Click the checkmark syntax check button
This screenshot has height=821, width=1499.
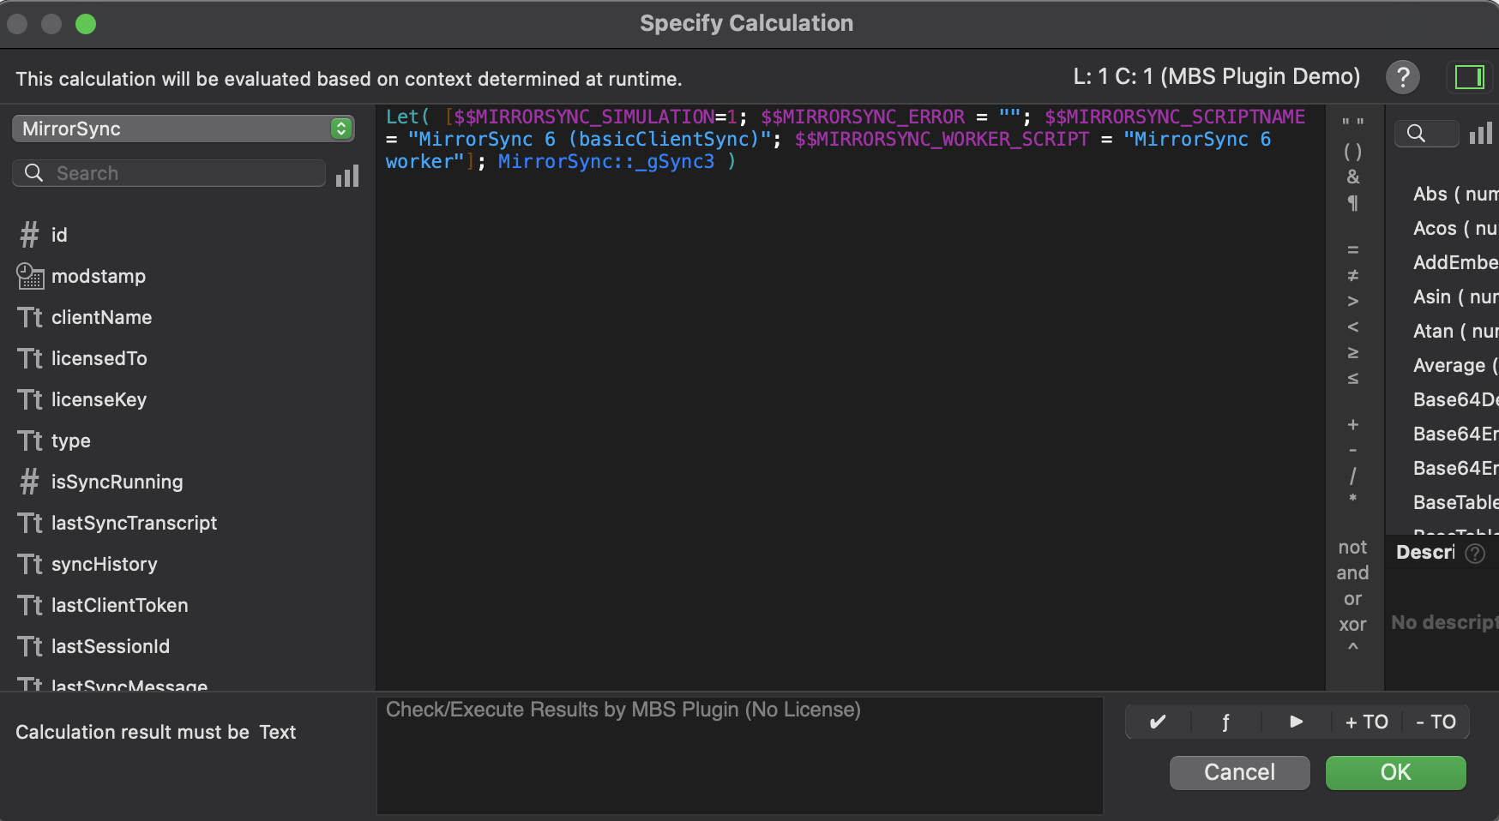tap(1158, 722)
